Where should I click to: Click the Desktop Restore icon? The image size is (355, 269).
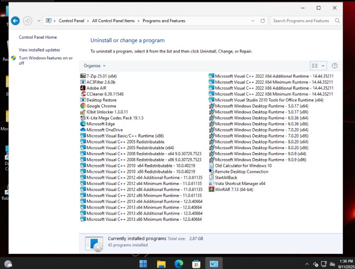pyautogui.click(x=83, y=100)
